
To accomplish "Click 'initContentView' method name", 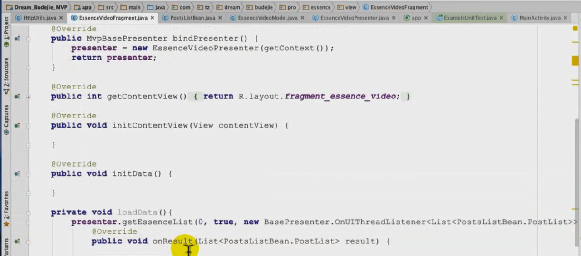I will (x=150, y=125).
